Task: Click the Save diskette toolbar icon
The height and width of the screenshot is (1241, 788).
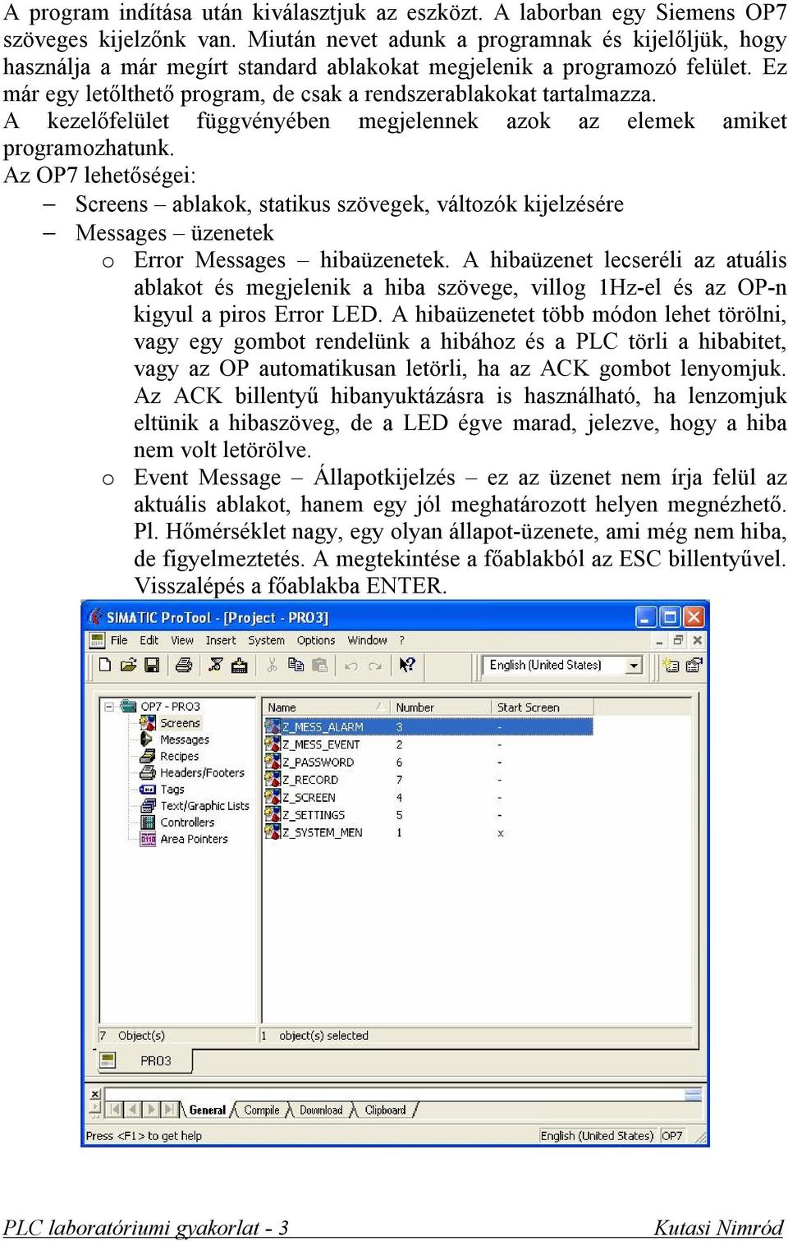Action: click(x=151, y=665)
